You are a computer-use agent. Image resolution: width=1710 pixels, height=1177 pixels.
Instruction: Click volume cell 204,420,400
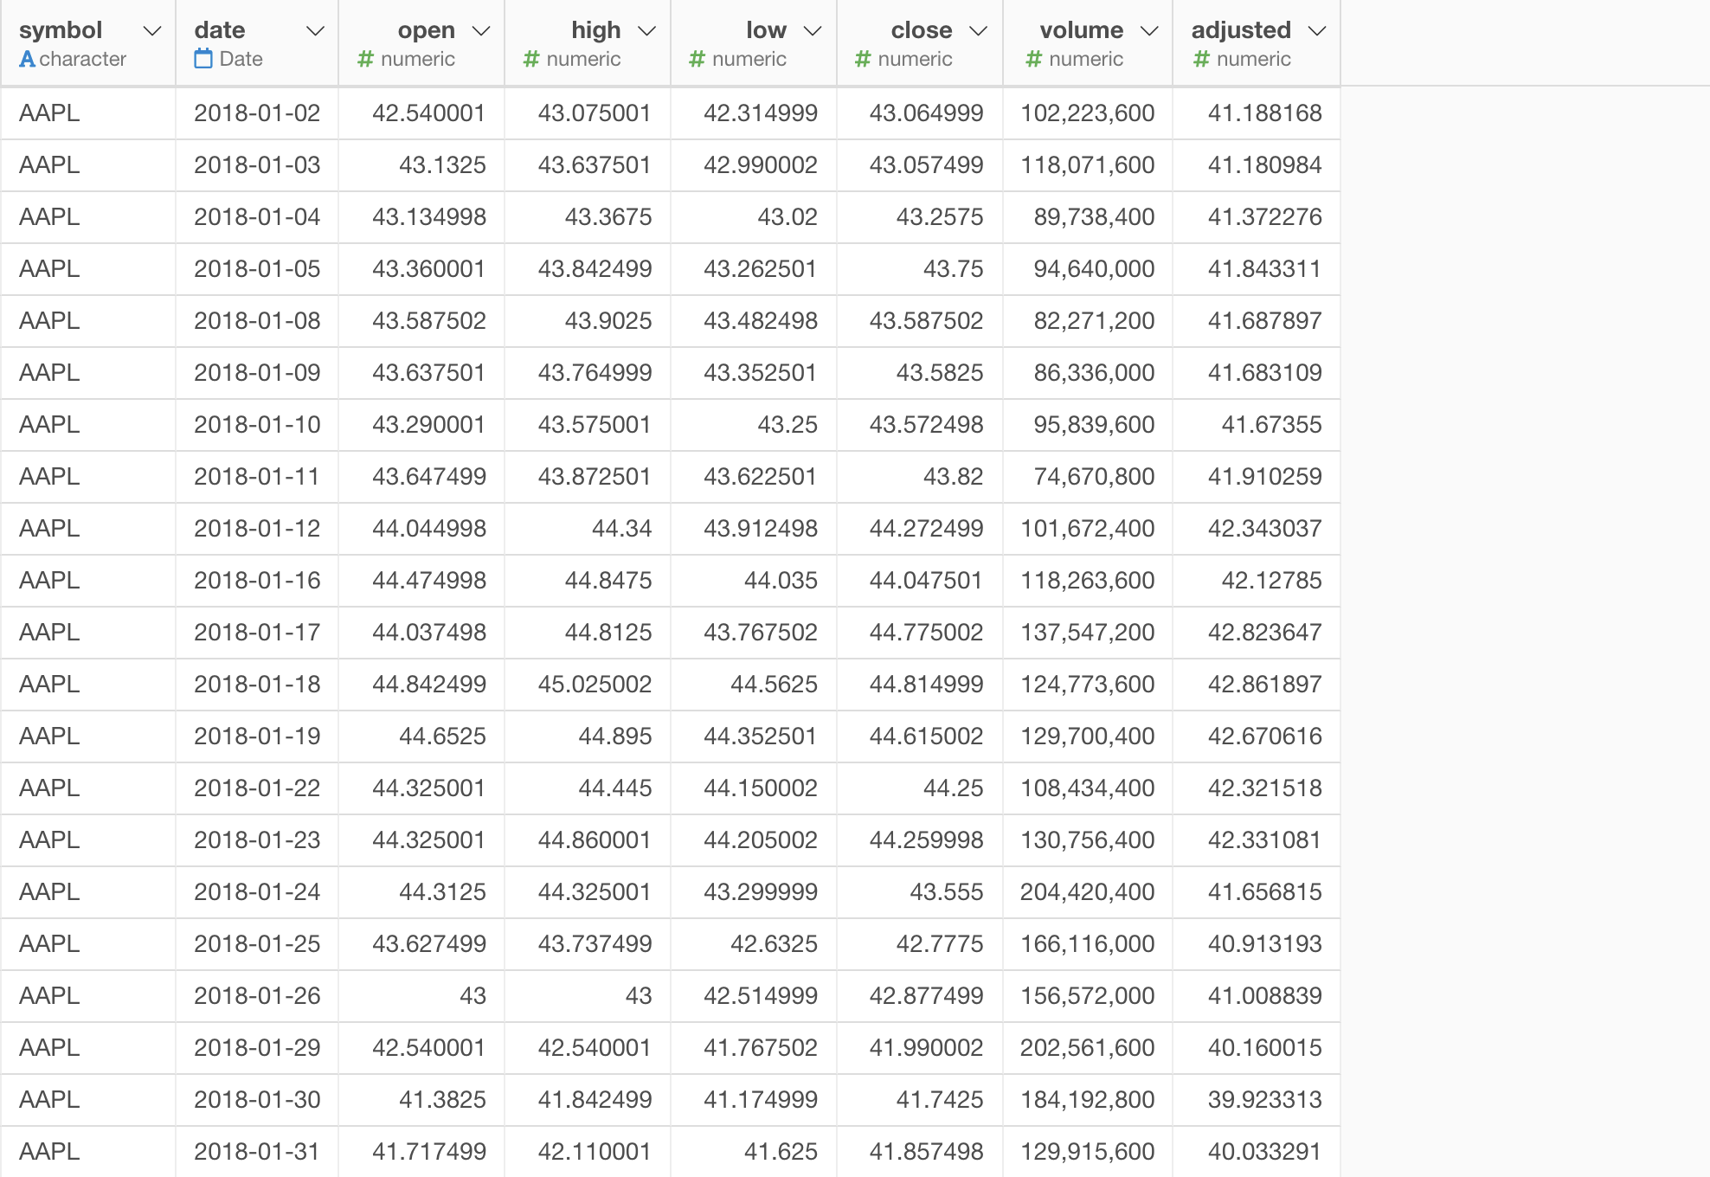1088,892
